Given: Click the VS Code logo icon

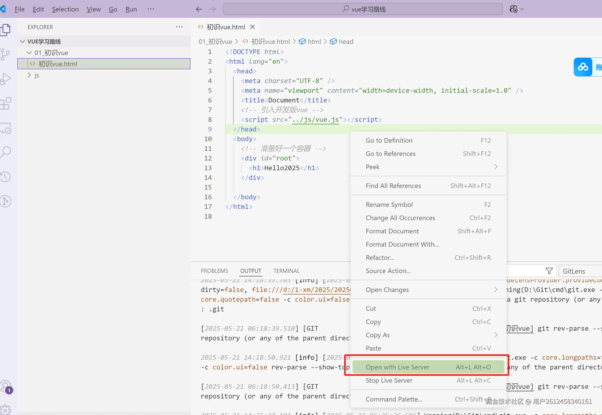Looking at the screenshot, I should coord(3,9).
